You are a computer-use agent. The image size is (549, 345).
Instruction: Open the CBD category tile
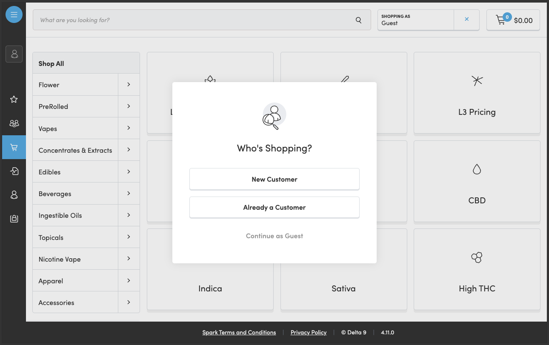point(477,181)
